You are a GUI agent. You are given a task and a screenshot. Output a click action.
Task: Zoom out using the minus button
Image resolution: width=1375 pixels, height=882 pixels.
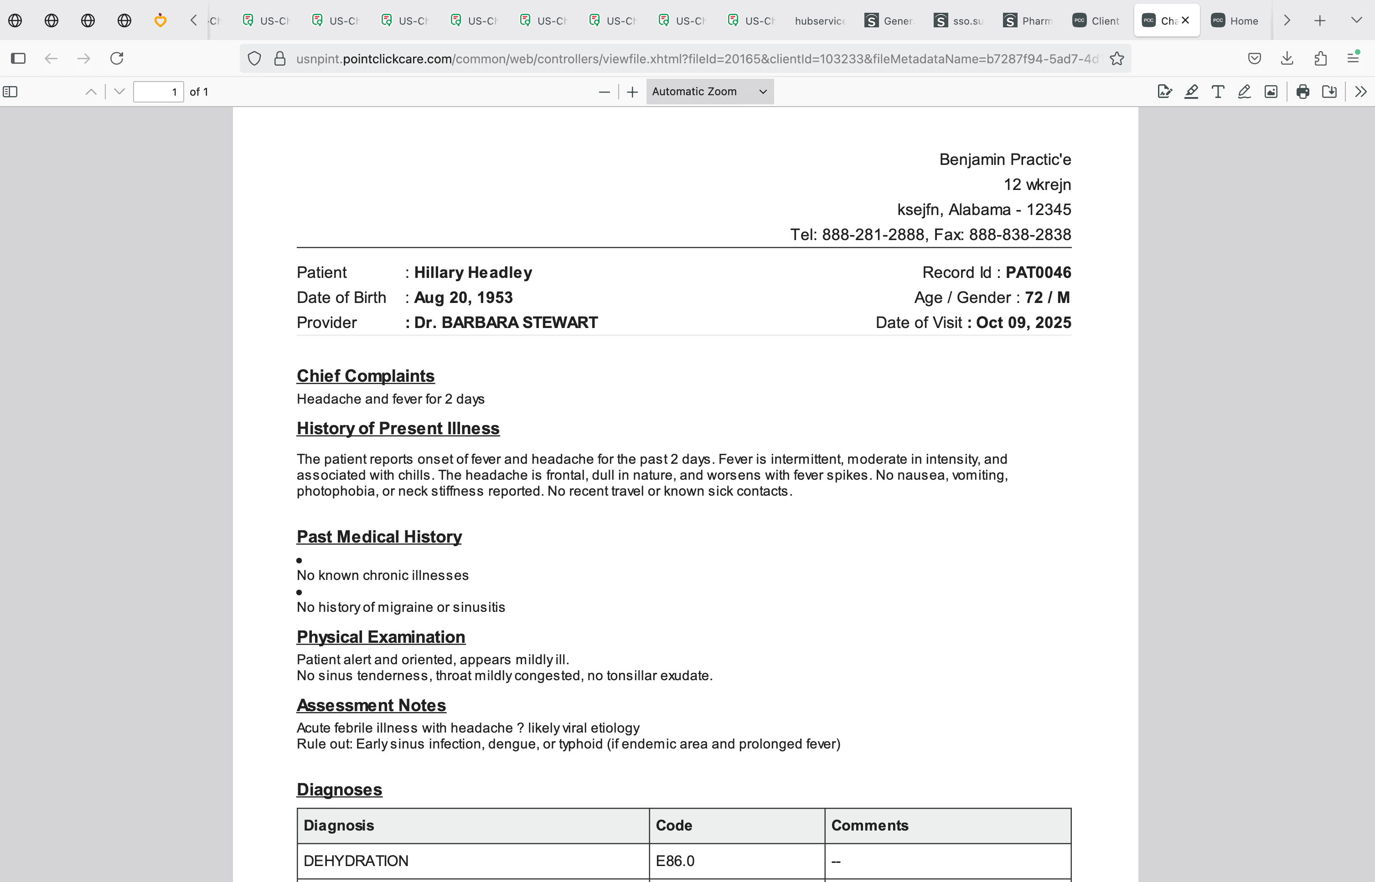tap(604, 92)
